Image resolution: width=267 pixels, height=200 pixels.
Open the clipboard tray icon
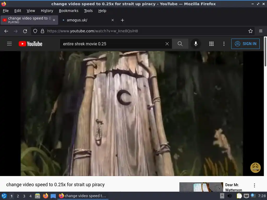239,196
